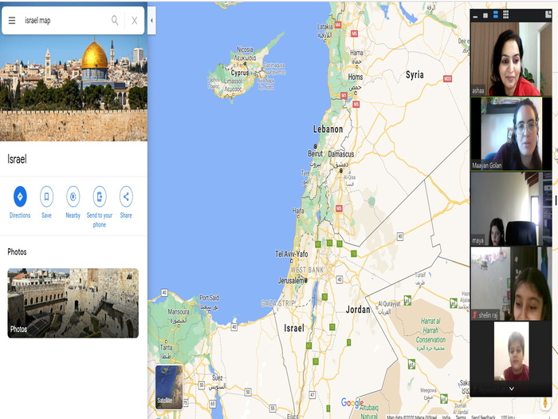This screenshot has height=419, width=558.
Task: Click the Haifa city label
Action: tap(298, 211)
